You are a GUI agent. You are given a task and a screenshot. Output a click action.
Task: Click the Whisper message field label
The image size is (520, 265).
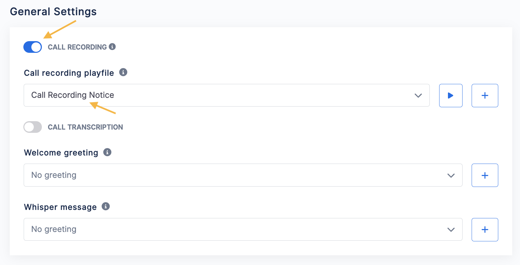[x=60, y=207]
